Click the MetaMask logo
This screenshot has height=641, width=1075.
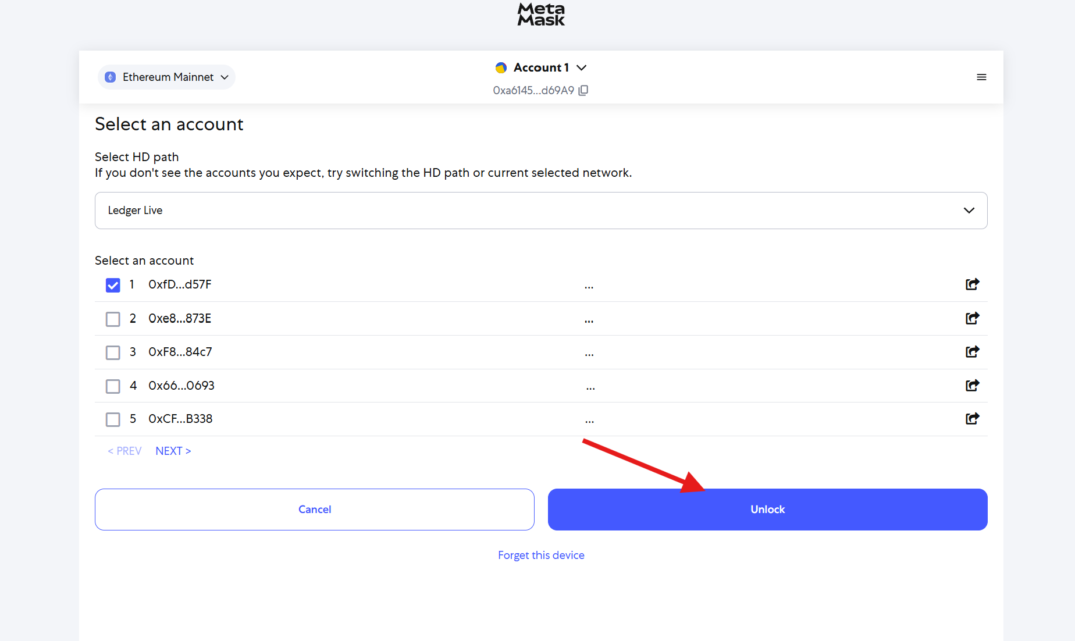click(x=541, y=15)
